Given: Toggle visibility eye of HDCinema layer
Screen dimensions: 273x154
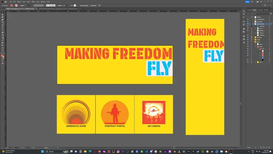Looking at the screenshot, I should [248, 37].
